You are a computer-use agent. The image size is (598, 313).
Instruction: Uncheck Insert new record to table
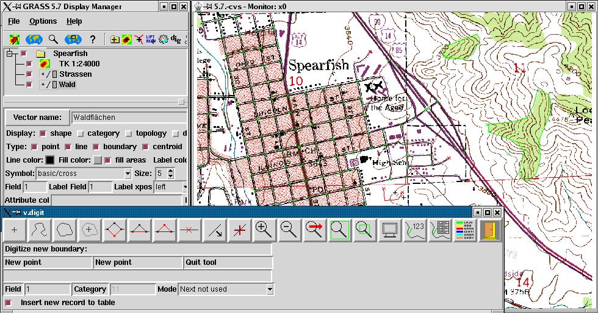click(9, 303)
